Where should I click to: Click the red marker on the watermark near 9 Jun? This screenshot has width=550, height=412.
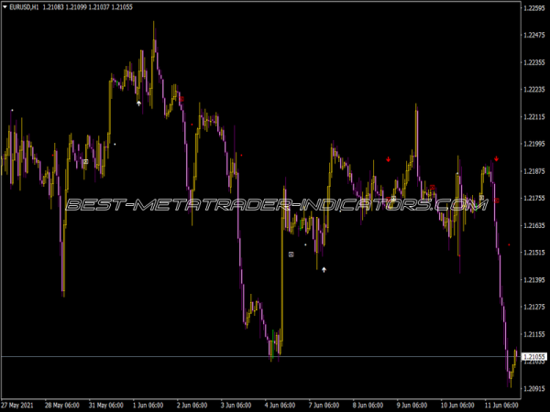pos(433,189)
